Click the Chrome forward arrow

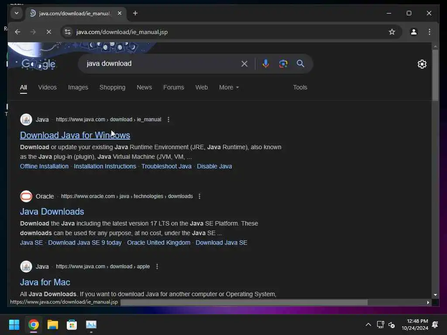(33, 32)
